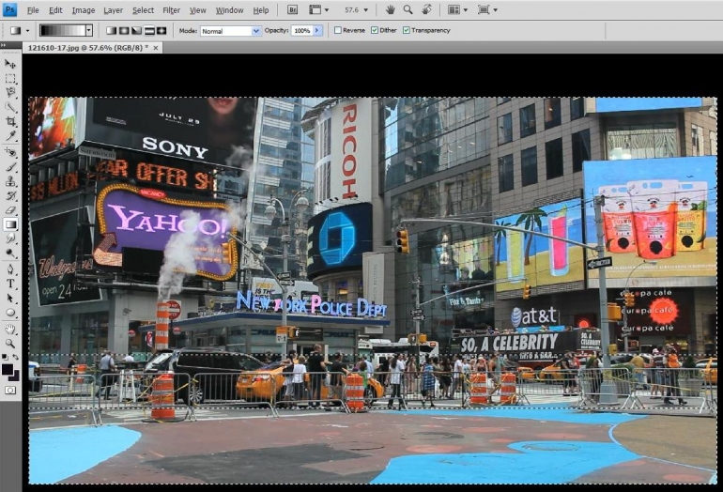Set the foreground color swatch
This screenshot has height=492, width=723.
pos(7,369)
